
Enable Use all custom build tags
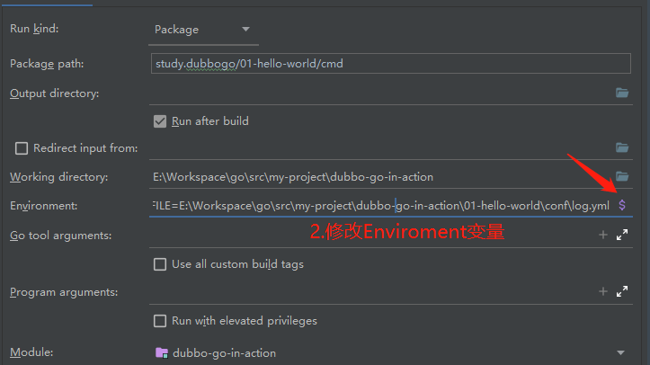[x=160, y=264]
